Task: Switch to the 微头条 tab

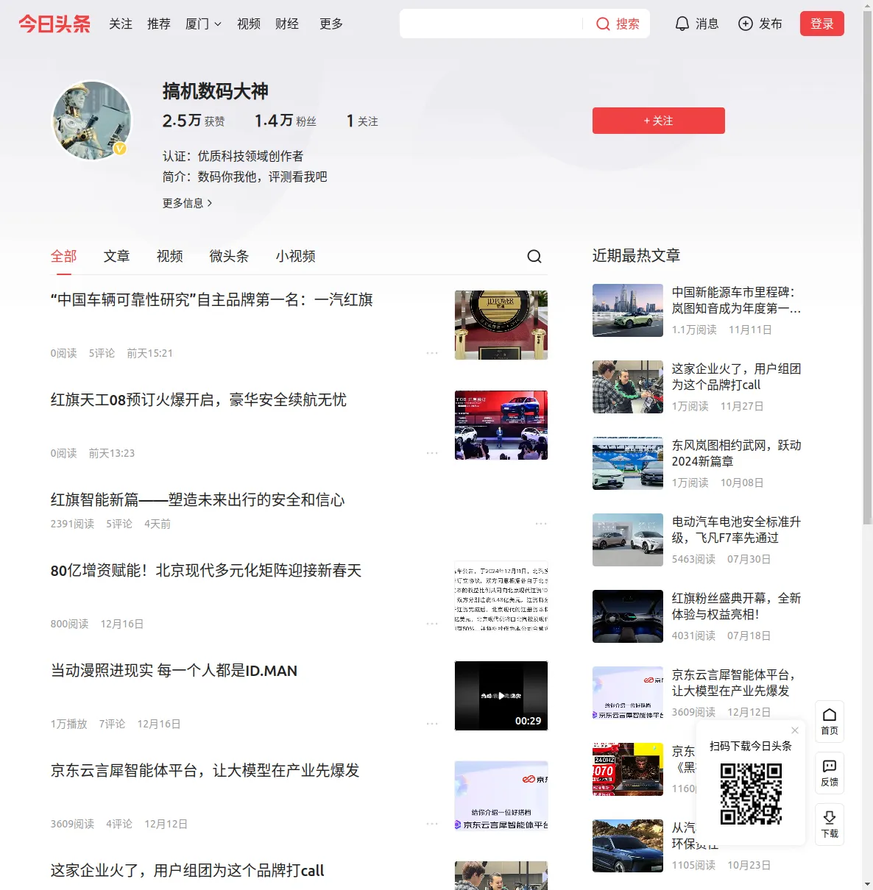Action: pos(230,256)
